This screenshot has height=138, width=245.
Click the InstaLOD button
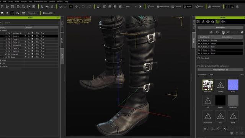point(49,13)
